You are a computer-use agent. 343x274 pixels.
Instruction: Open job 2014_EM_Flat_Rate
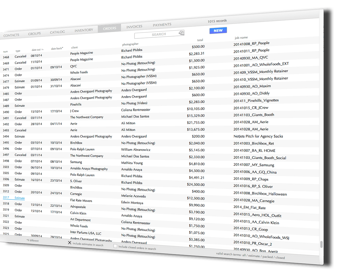pyautogui.click(x=249, y=207)
